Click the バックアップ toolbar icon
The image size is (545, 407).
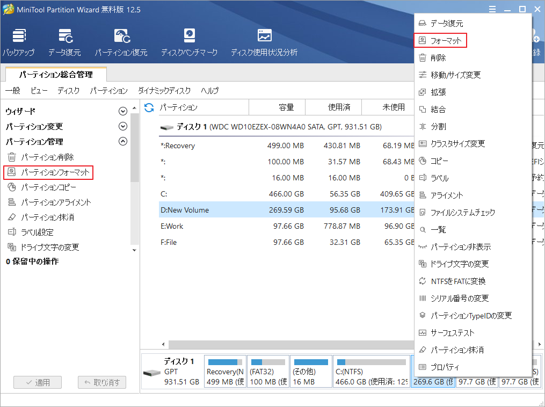point(18,43)
